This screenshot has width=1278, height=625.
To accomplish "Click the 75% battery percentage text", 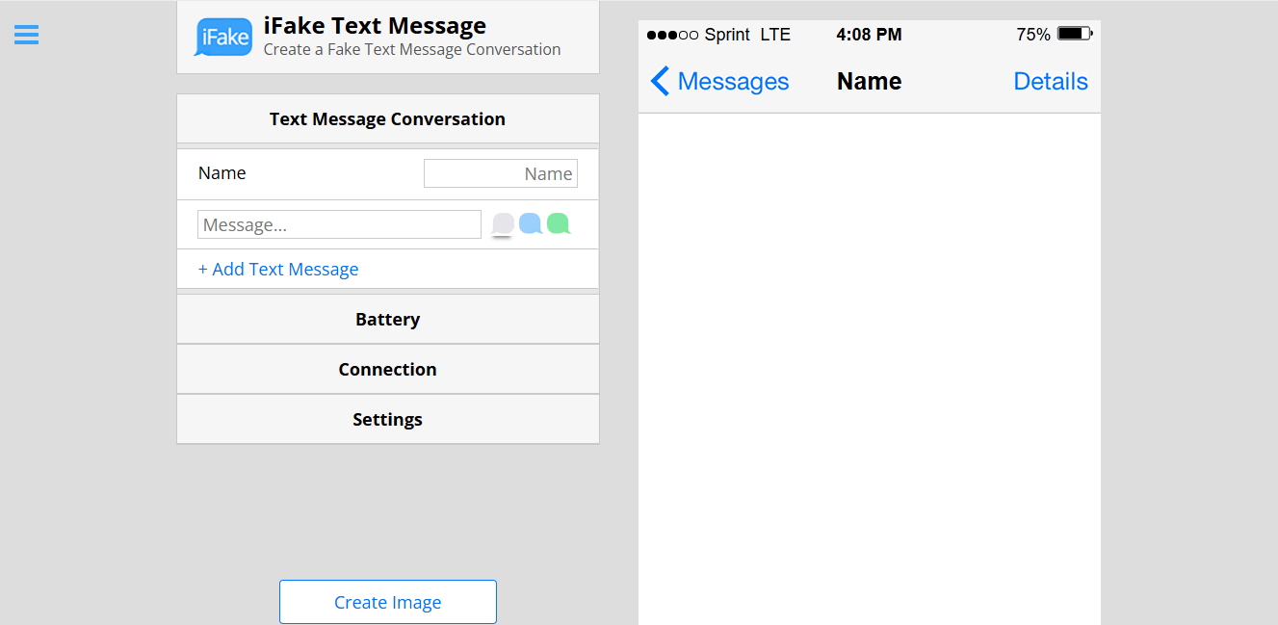I will tap(1033, 35).
